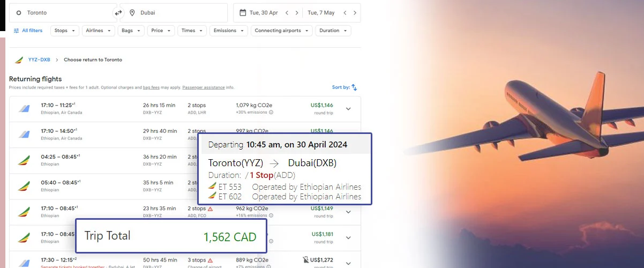644x268 pixels.
Task: Open the Connecting airports filter dropdown
Action: (281, 31)
